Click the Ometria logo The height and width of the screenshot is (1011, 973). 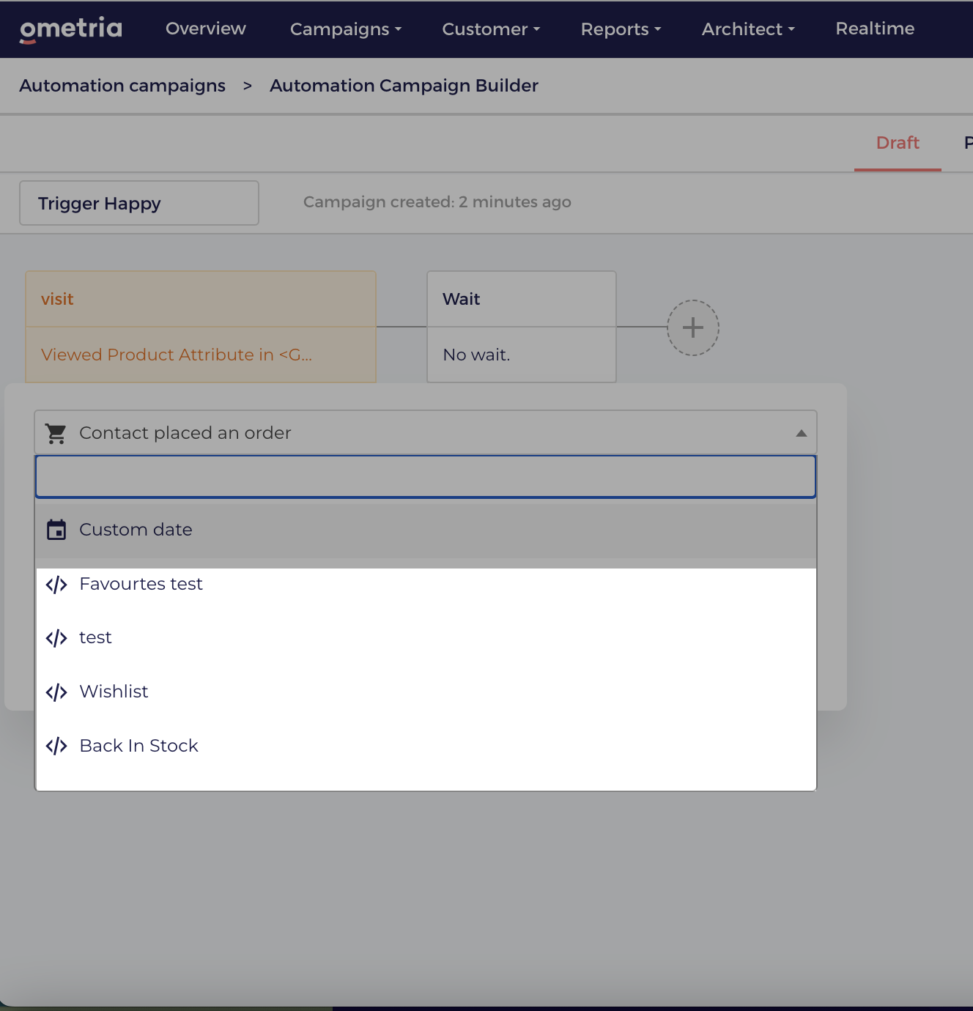71,29
